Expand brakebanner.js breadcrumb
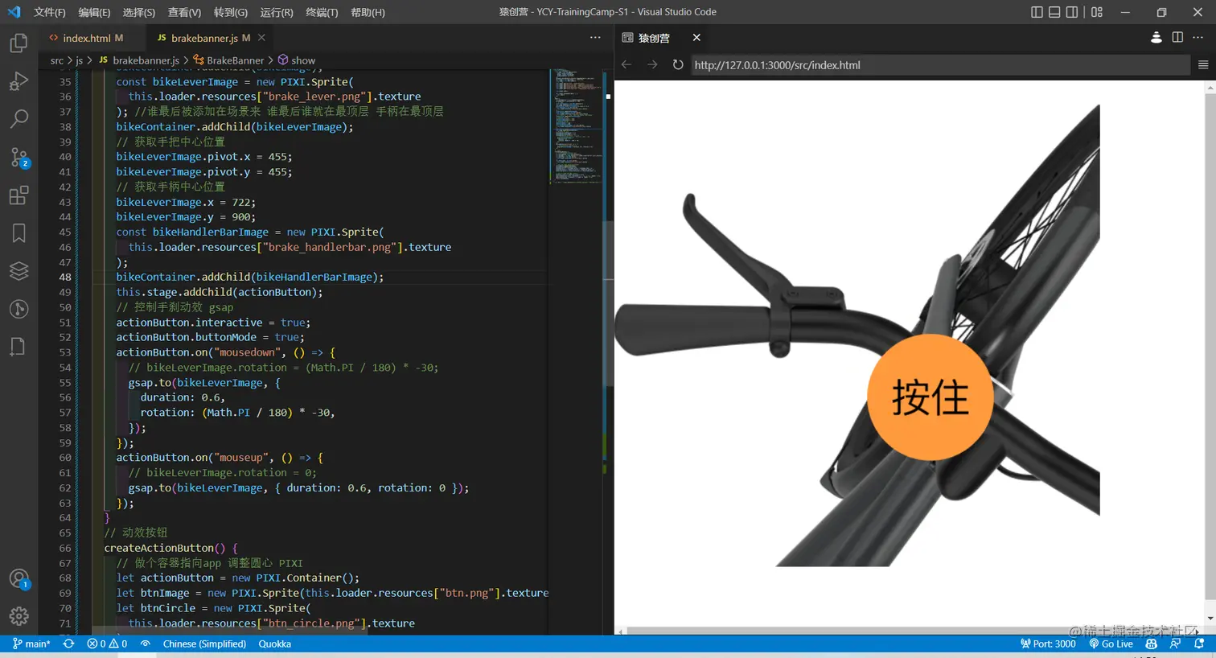1216x658 pixels. pos(139,60)
